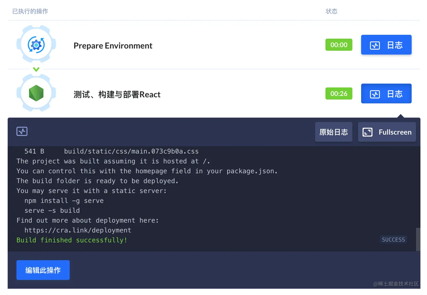Screen dimensions: 427x295
Task: Switch log view to Fullscreen
Action: coord(387,132)
